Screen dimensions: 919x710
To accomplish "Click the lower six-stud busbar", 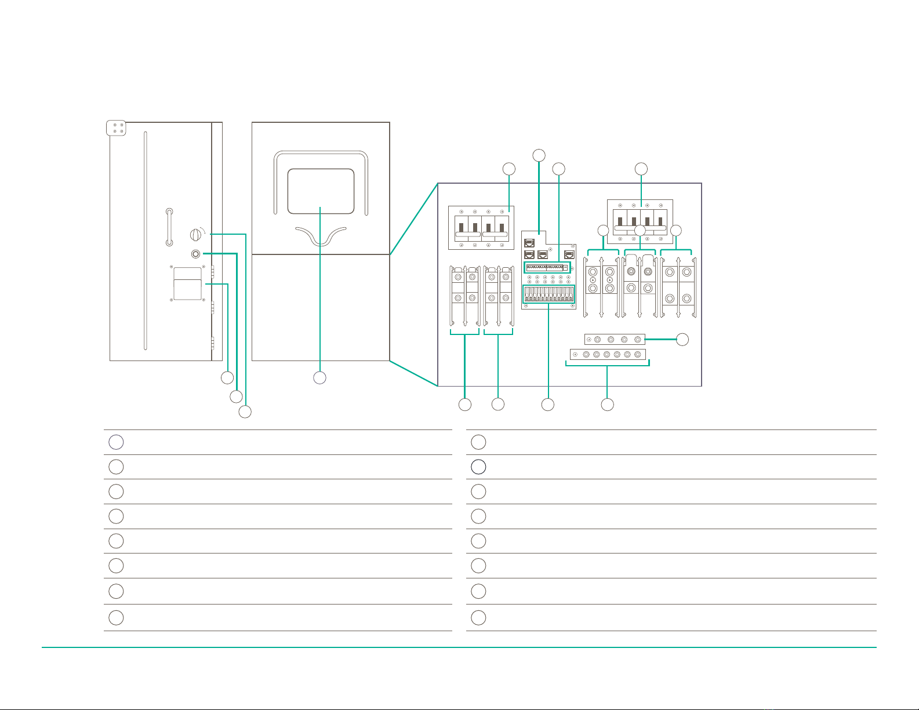I will 608,354.
